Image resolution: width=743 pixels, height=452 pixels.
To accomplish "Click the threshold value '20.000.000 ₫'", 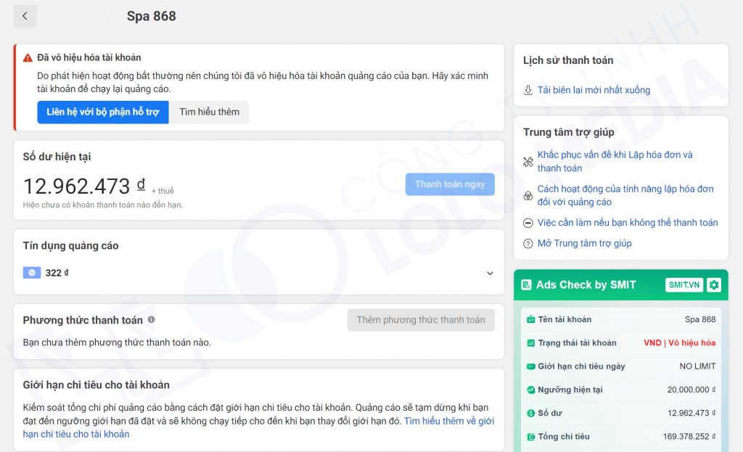I will tap(691, 390).
